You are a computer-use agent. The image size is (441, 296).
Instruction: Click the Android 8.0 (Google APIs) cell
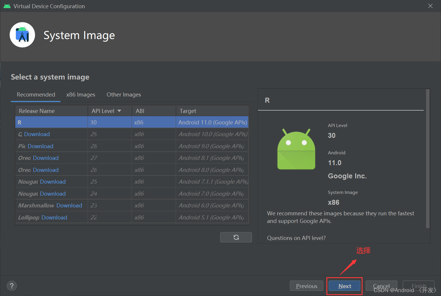point(212,170)
